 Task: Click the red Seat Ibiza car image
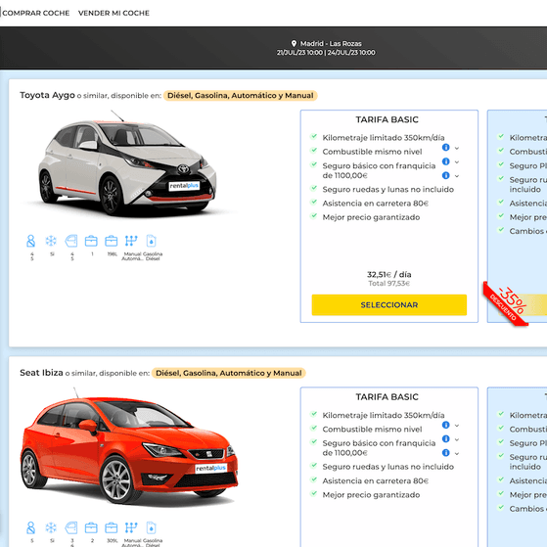click(x=129, y=446)
